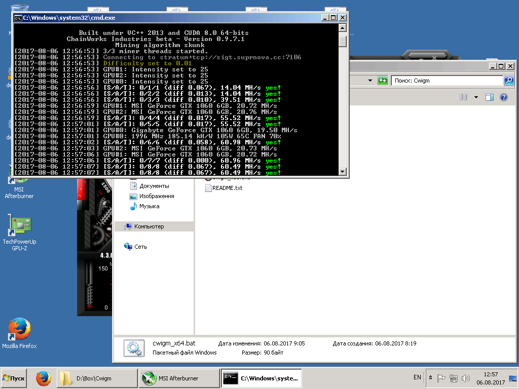Switch to D:\Box\Cwigm taskbar button
Image resolution: width=519 pixels, height=389 pixels.
[x=97, y=378]
